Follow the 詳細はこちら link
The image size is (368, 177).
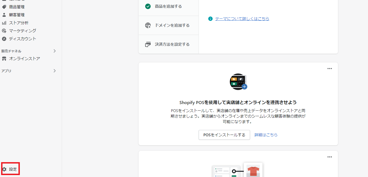point(266,135)
